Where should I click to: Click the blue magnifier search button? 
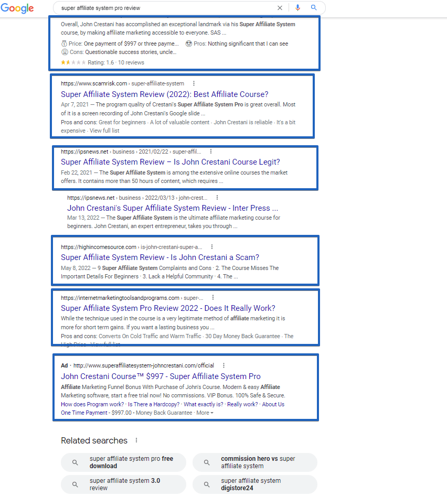314,8
